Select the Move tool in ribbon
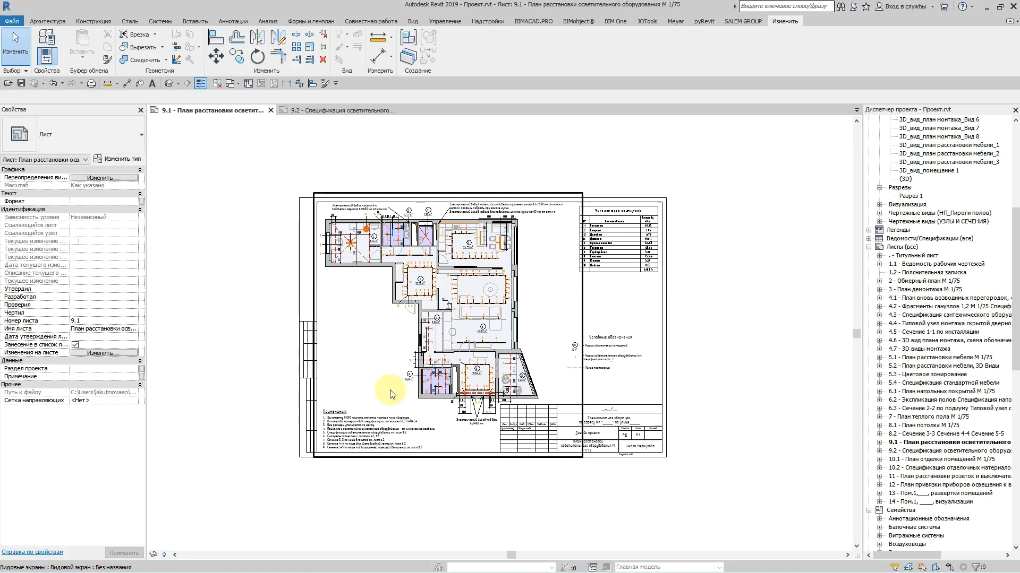Screen dimensions: 1020x573 (216, 56)
